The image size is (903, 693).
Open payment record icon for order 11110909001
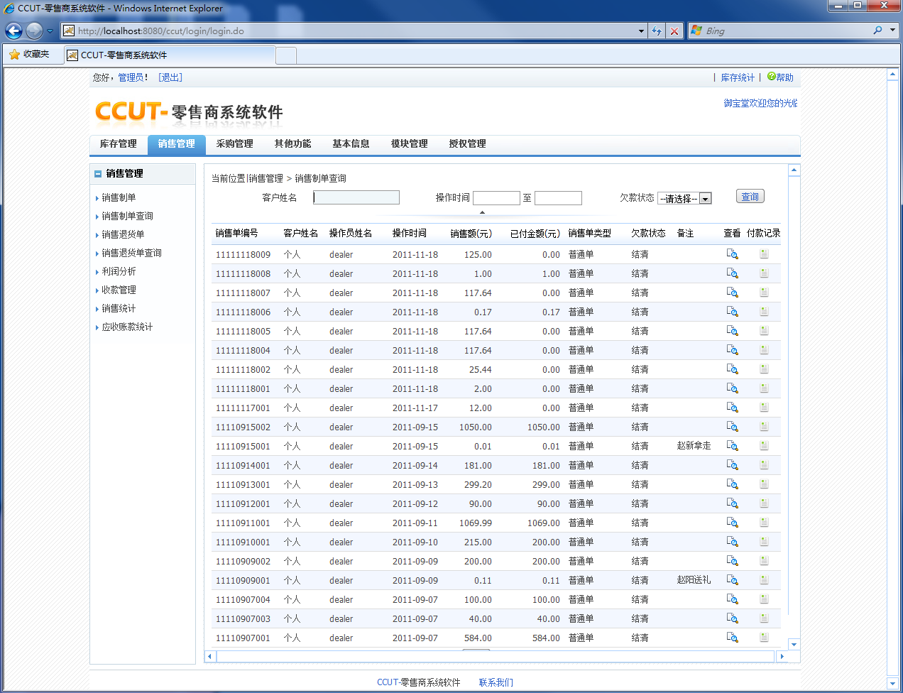click(764, 580)
